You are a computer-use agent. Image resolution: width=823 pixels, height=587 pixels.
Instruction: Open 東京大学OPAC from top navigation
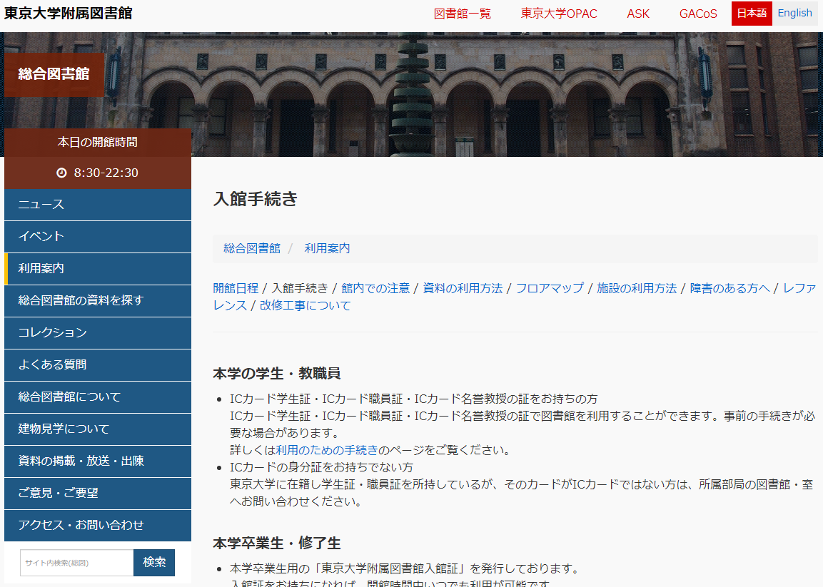point(559,14)
